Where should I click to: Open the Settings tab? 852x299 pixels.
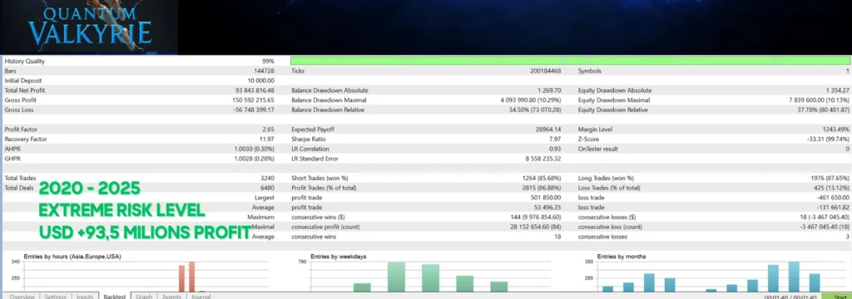(56, 297)
